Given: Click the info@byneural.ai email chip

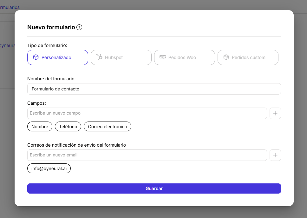Looking at the screenshot, I should 49,168.
